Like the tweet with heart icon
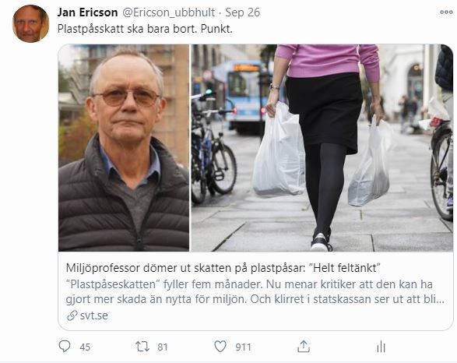This screenshot has width=457, height=363. pyautogui.click(x=220, y=347)
